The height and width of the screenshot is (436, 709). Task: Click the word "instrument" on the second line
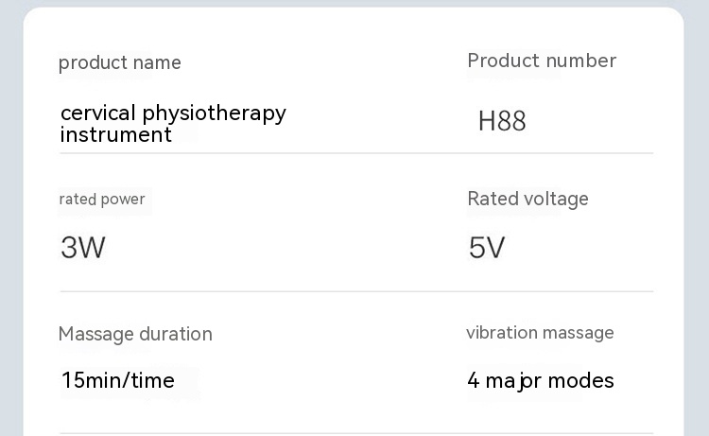click(116, 134)
